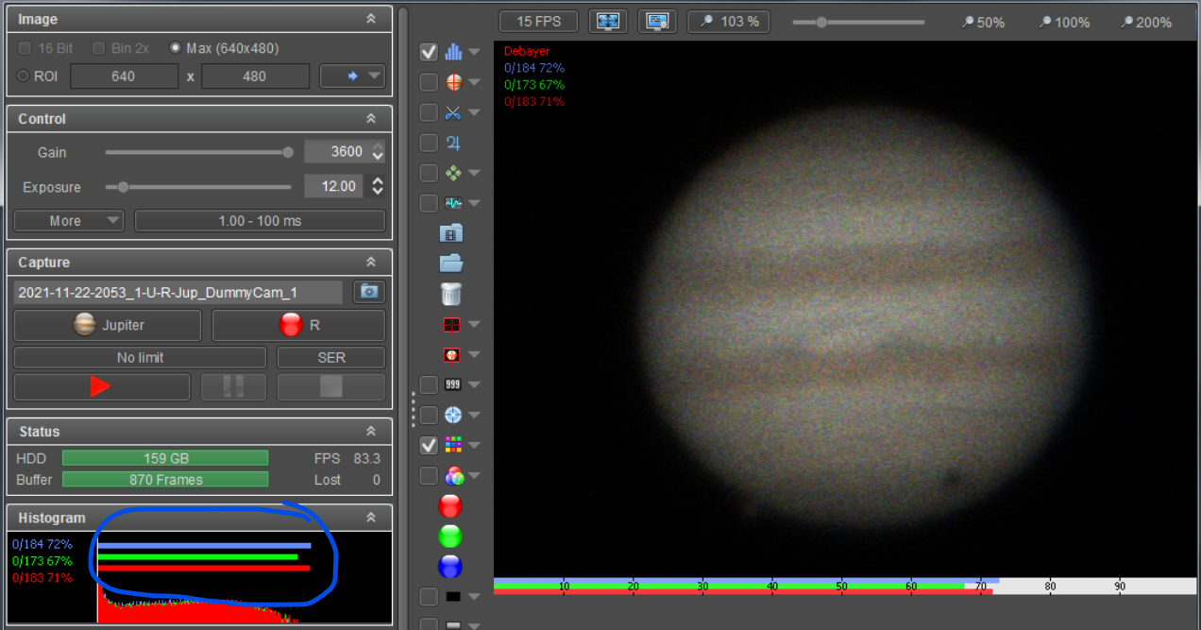Image resolution: width=1201 pixels, height=630 pixels.
Task: Select the red channel ball
Action: [x=450, y=506]
